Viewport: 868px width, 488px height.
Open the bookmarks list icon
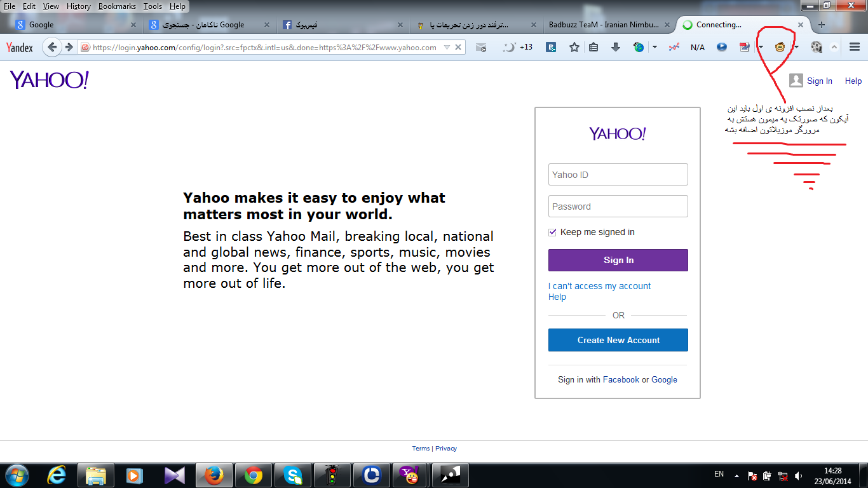click(593, 47)
